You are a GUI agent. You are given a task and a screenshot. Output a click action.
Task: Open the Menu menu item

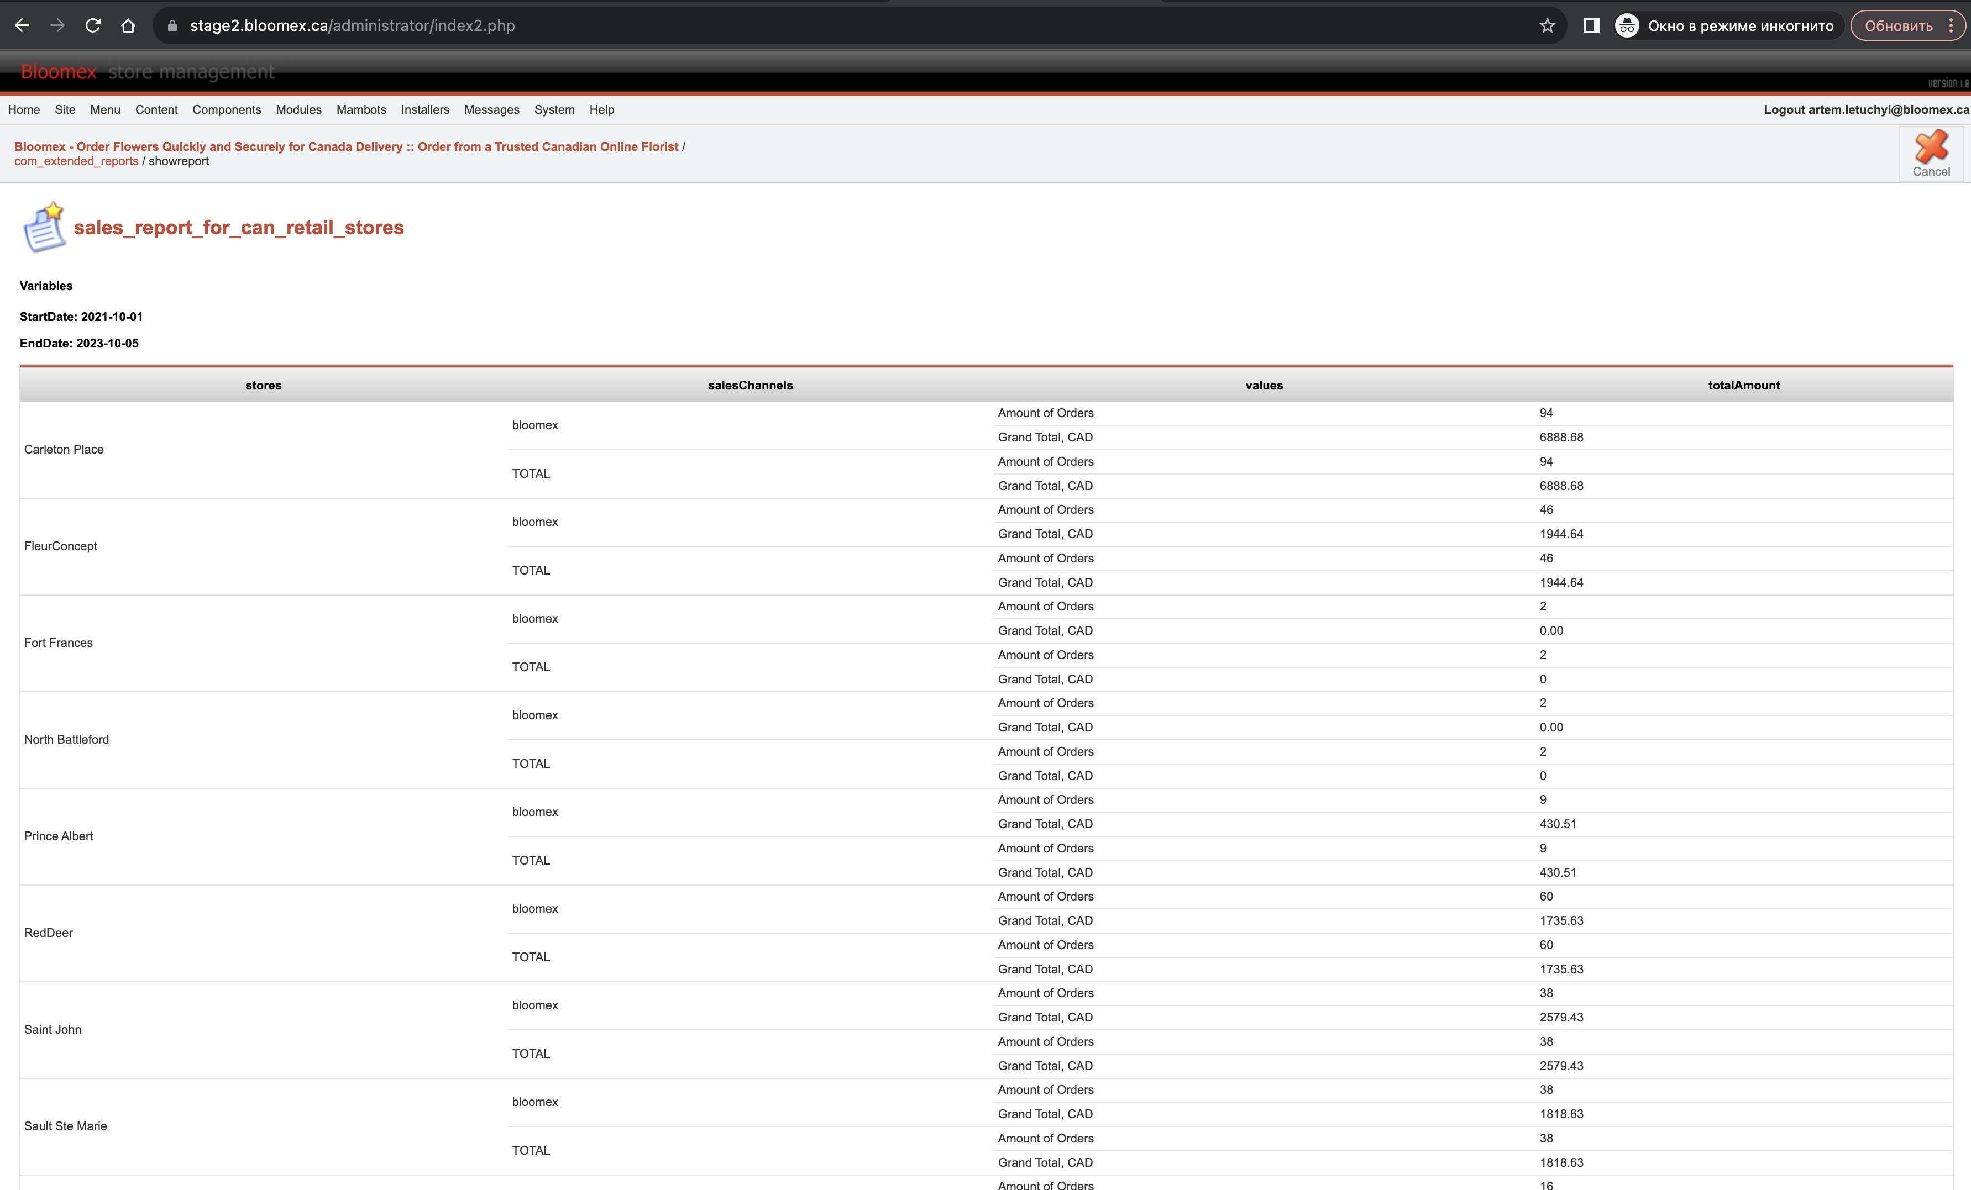tap(105, 109)
